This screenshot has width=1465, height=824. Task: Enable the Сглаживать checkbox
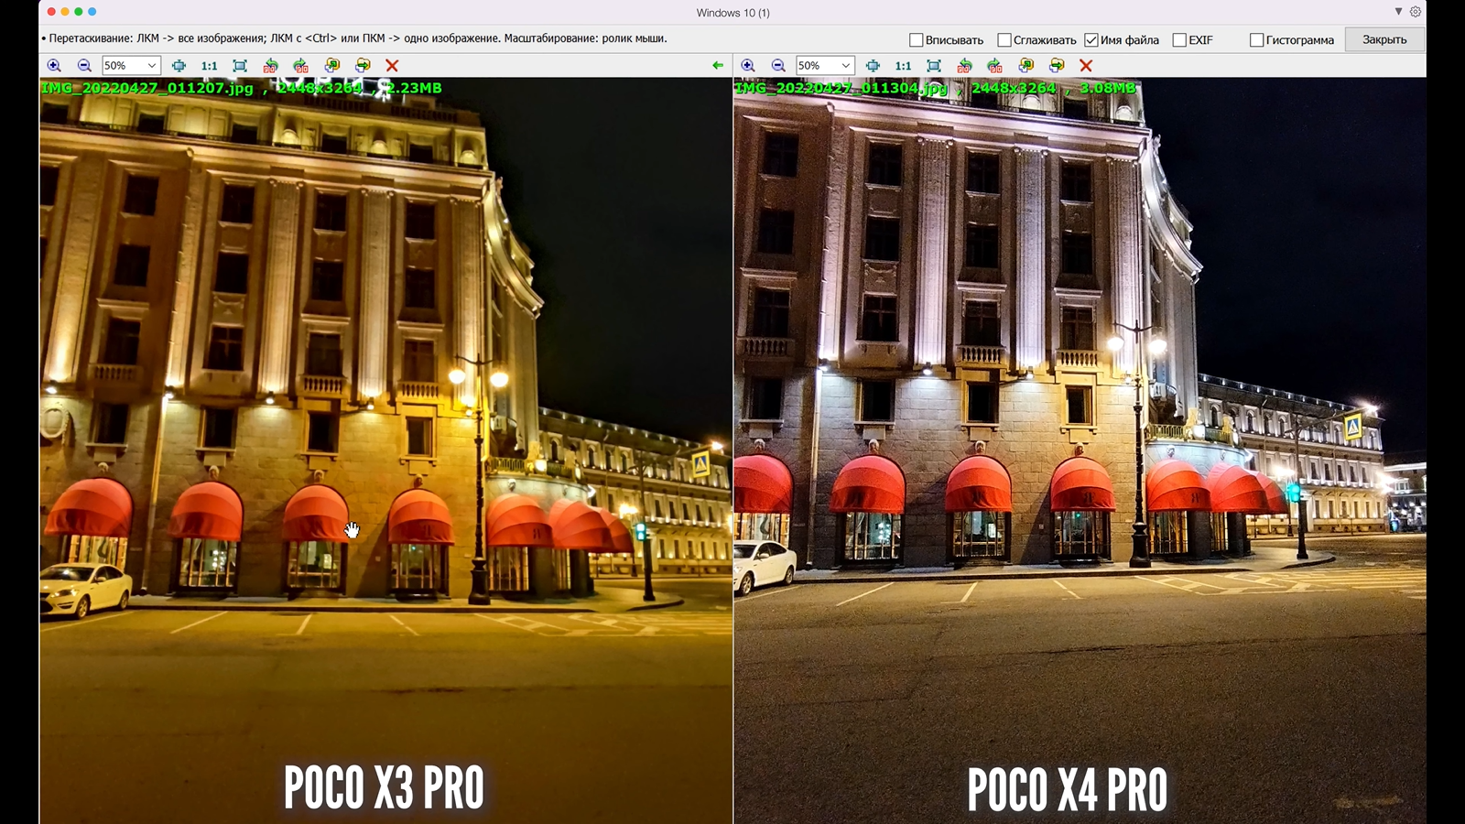click(1004, 40)
